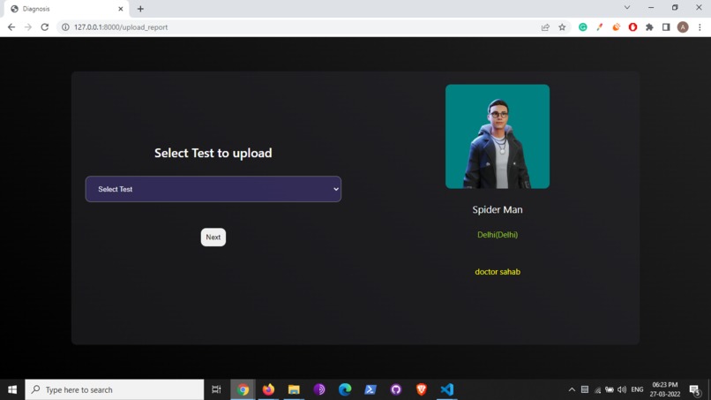Click the Delhi(Delhi) location text
Screen dimensions: 711x400
point(498,235)
